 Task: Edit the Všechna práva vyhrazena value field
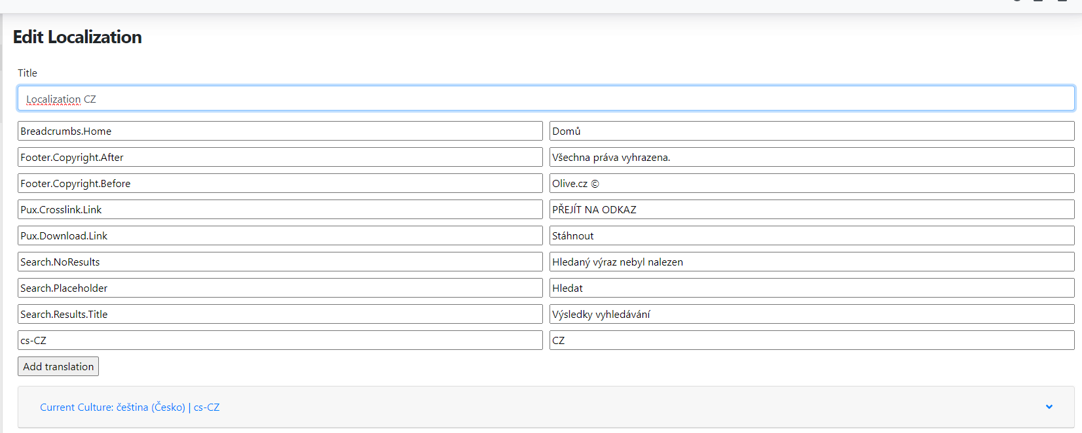pos(811,157)
